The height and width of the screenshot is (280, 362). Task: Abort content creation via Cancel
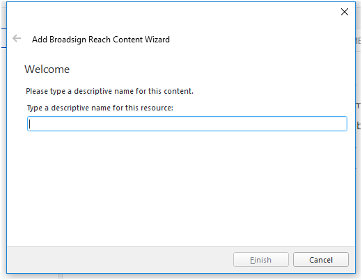pyautogui.click(x=321, y=260)
